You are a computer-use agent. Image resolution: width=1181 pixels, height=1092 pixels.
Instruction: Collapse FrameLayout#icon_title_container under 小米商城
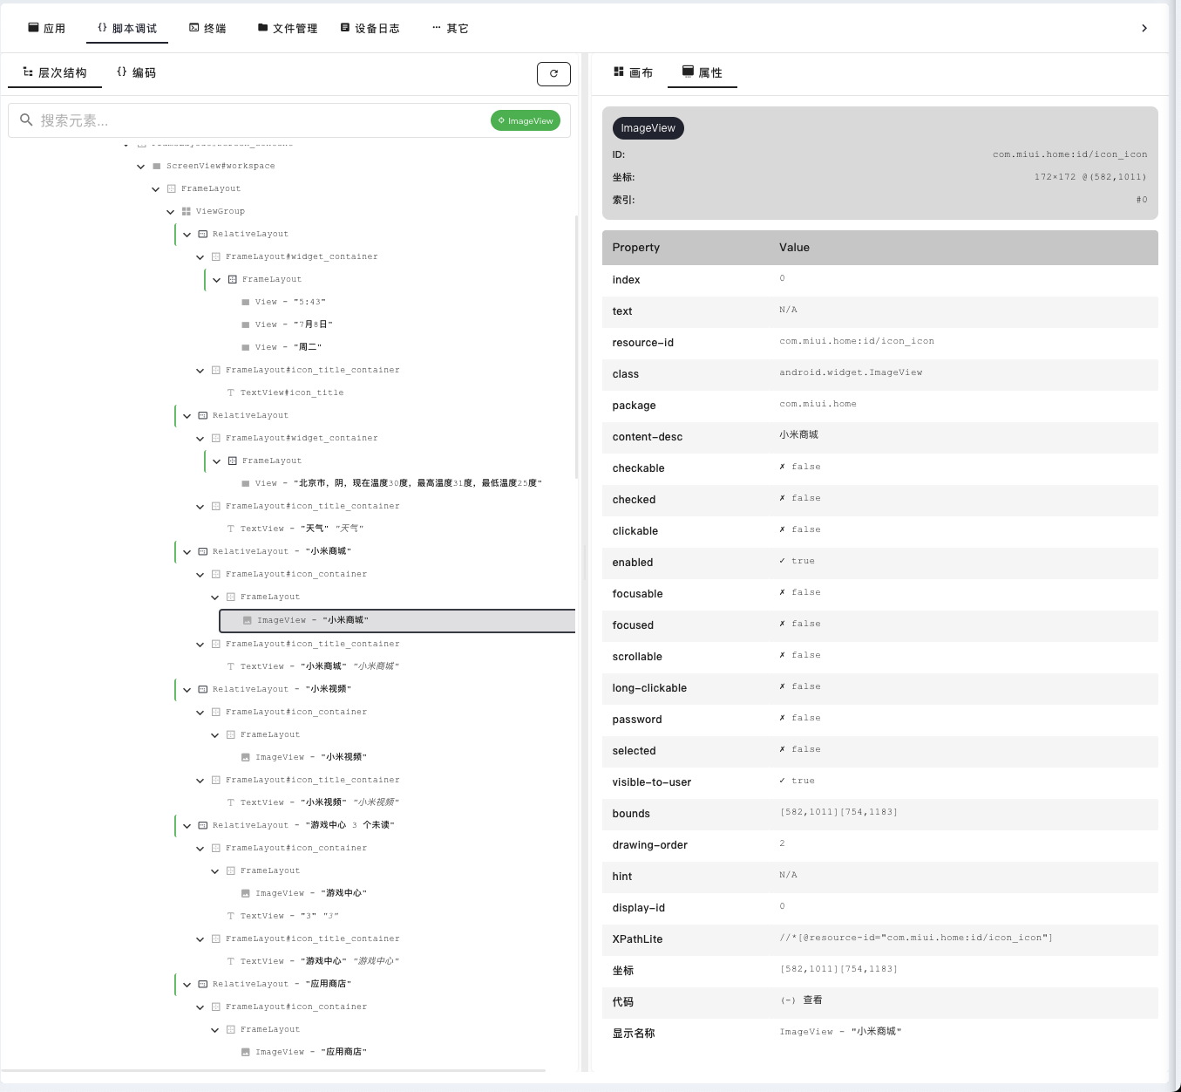coord(200,644)
